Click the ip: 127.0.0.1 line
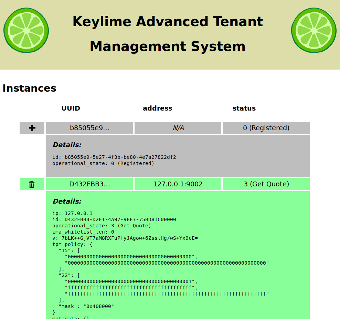Viewport: 340px width, 319px height. (72, 213)
